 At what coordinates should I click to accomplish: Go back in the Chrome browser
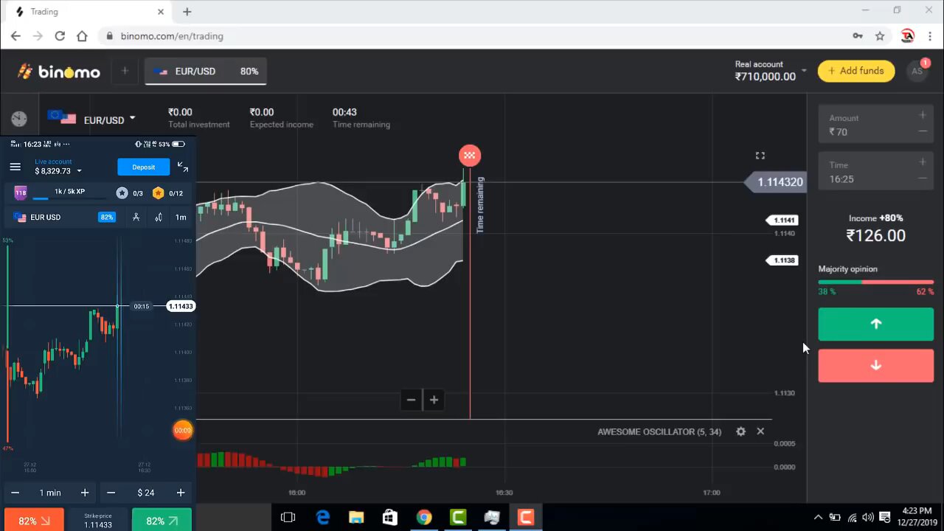[15, 36]
